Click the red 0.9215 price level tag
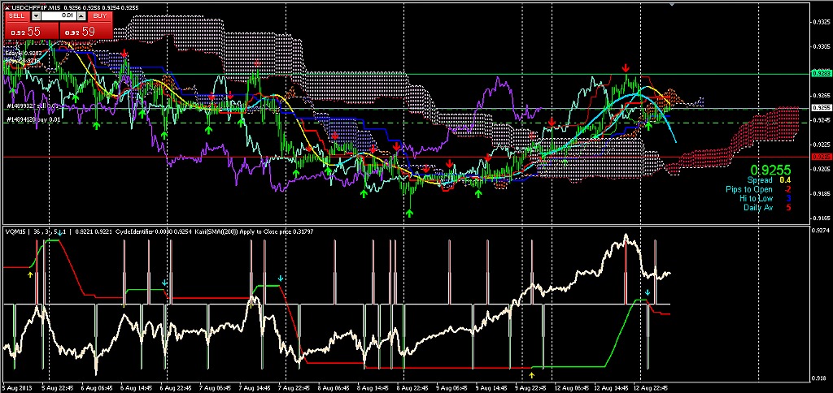Screen dimensions: 833x393 click(x=821, y=157)
